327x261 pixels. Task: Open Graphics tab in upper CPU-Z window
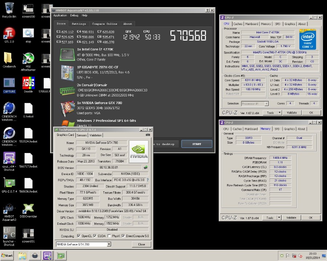point(290,24)
